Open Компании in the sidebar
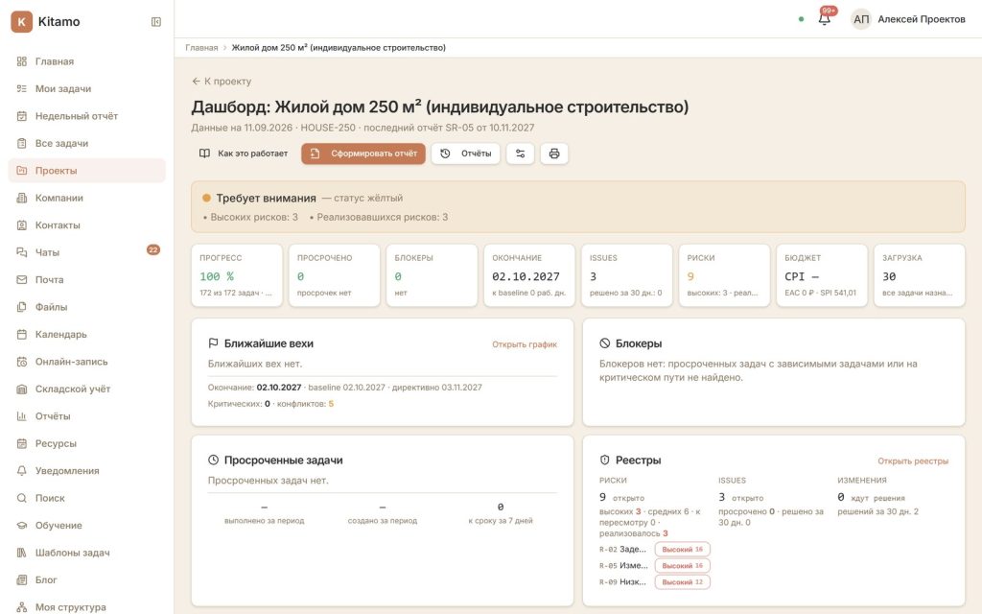Screen dimensions: 982x614 pos(86,198)
